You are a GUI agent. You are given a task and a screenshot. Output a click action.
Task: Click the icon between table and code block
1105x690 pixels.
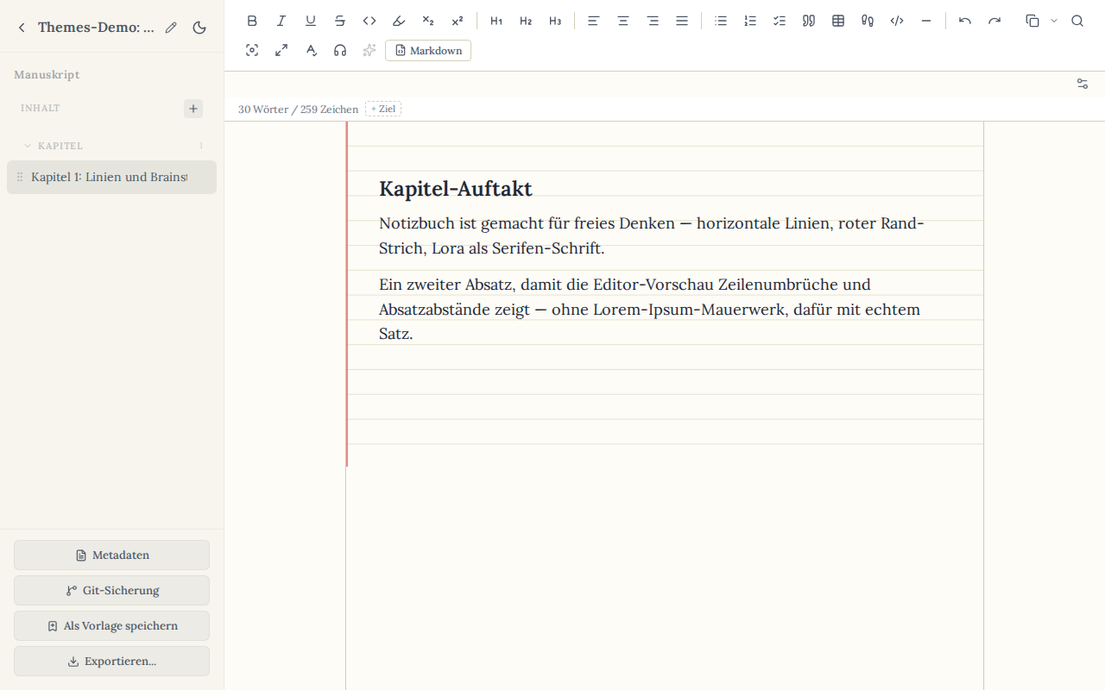(868, 21)
